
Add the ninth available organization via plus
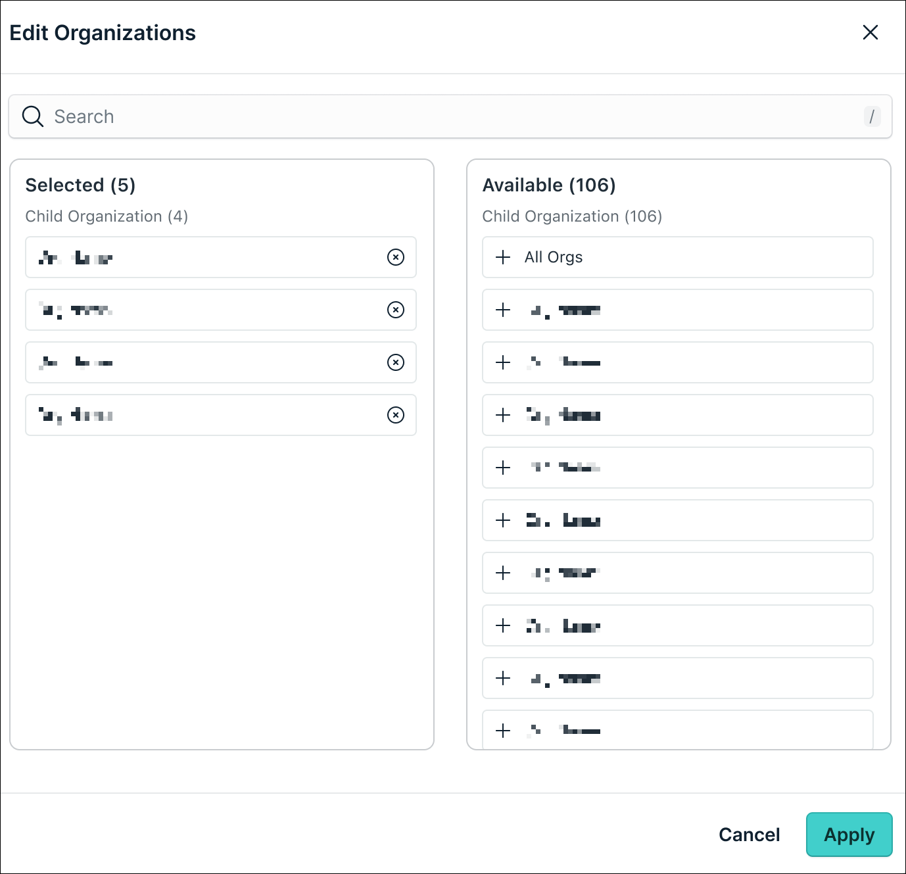(503, 678)
